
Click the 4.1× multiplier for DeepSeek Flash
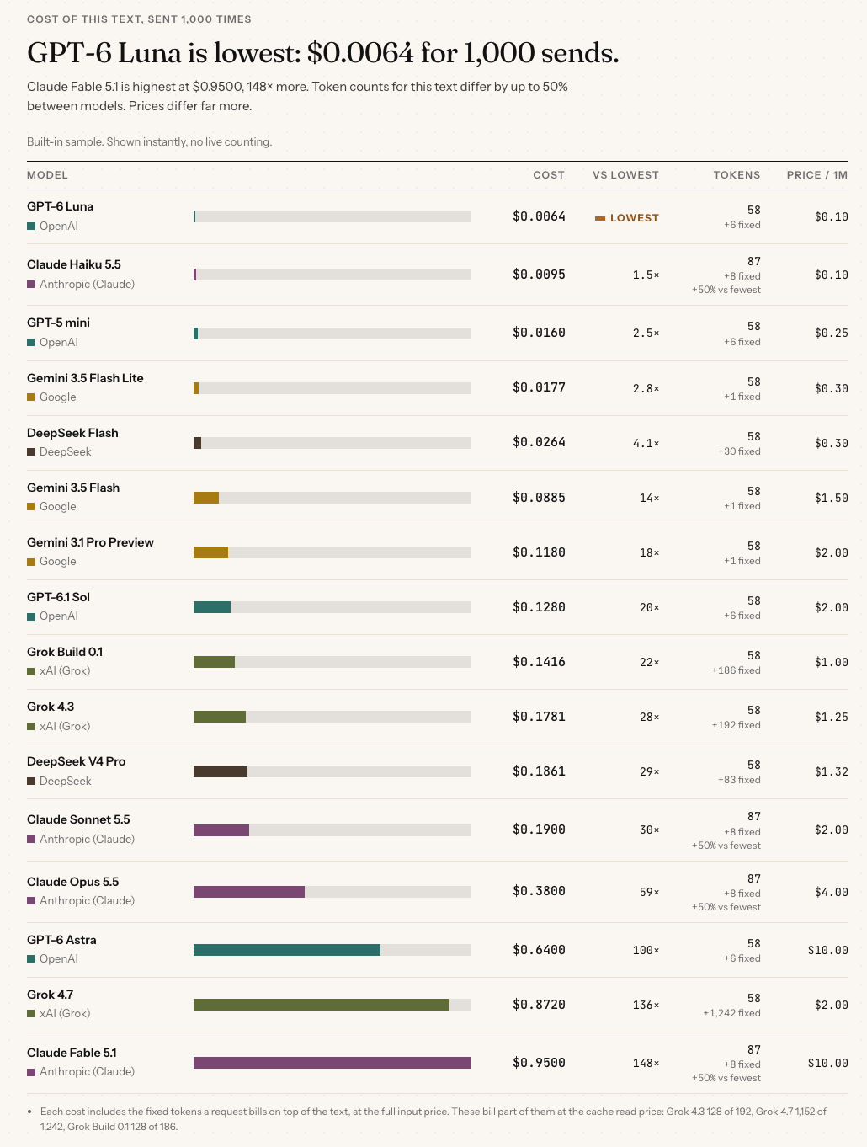point(646,443)
